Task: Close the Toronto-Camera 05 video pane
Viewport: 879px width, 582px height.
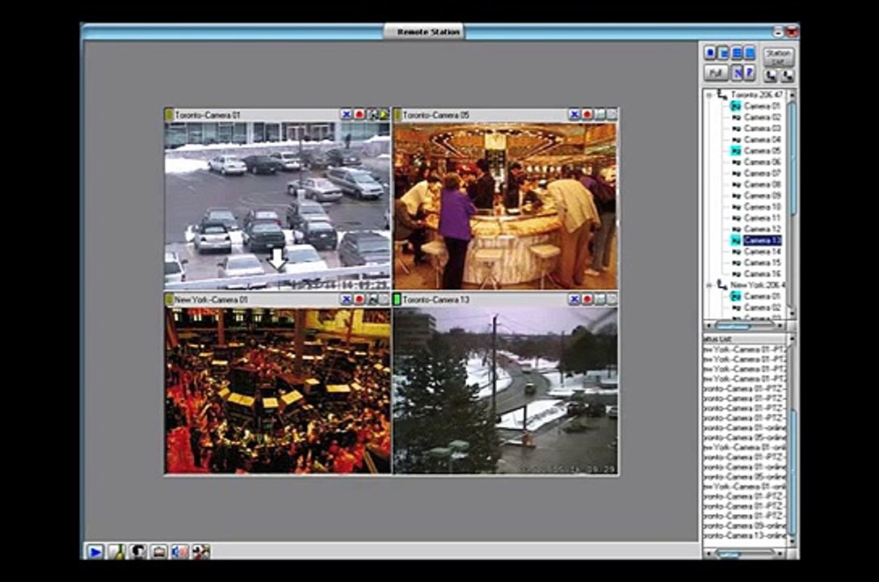Action: point(574,115)
